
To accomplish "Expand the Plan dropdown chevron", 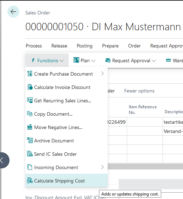I will coord(93,61).
